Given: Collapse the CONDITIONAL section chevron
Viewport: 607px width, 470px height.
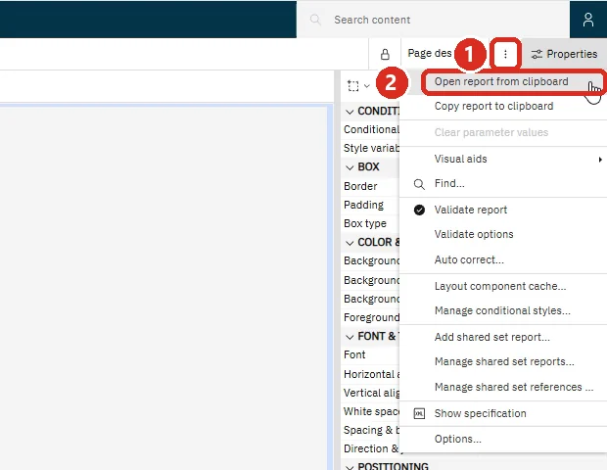Looking at the screenshot, I should click(350, 112).
